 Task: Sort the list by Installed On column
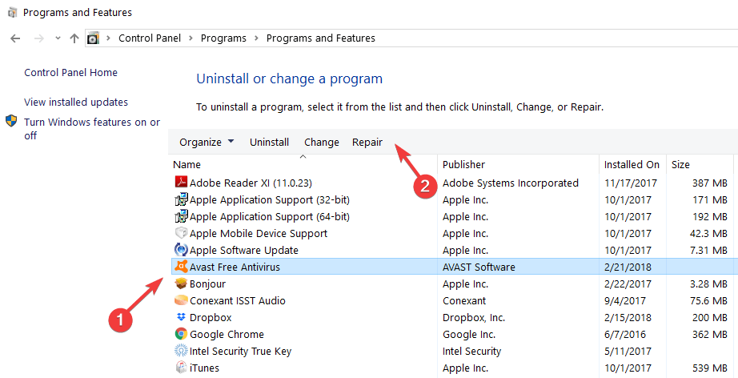(x=632, y=165)
